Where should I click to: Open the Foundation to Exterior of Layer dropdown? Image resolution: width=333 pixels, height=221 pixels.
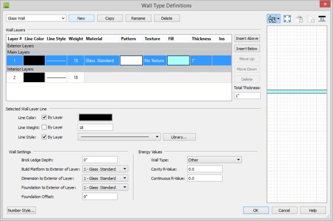[105, 187]
